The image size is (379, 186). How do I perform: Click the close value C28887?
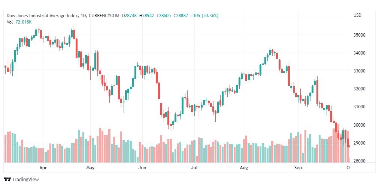tap(181, 16)
